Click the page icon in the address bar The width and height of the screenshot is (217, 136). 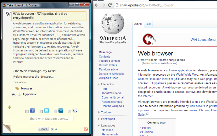(x=117, y=5)
